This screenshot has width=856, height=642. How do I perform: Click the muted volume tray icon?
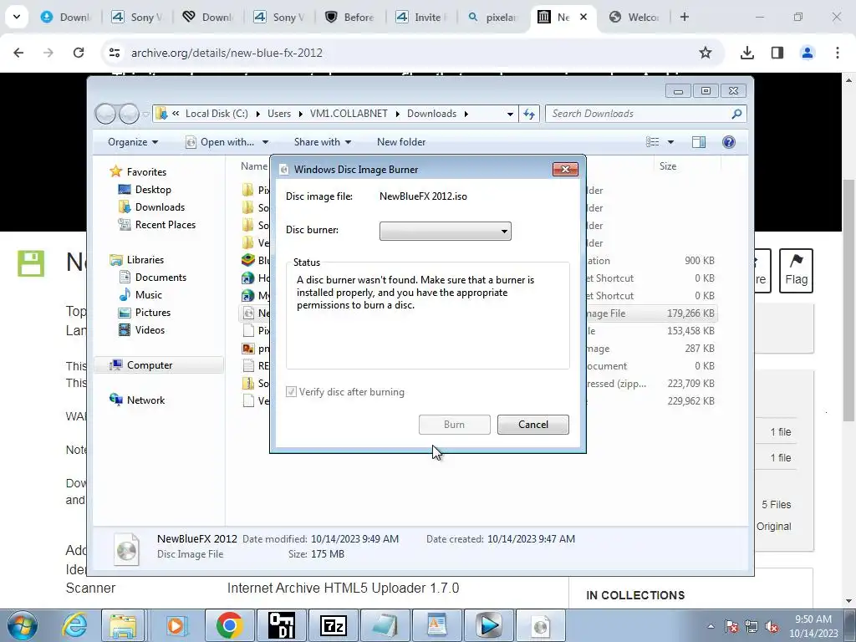[x=772, y=626]
